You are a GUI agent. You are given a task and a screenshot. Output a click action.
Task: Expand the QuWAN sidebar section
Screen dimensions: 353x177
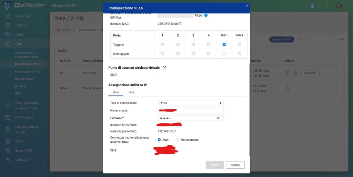[x=45, y=26]
